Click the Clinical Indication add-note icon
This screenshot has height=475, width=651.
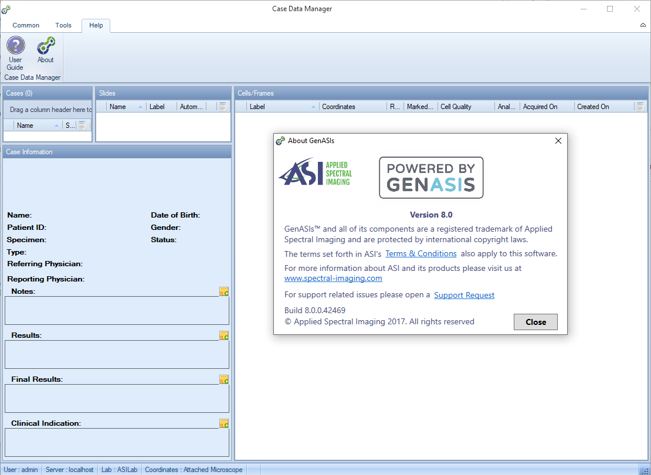pos(224,423)
